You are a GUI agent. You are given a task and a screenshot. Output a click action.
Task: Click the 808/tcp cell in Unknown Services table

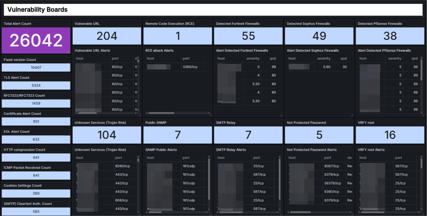tap(122, 200)
